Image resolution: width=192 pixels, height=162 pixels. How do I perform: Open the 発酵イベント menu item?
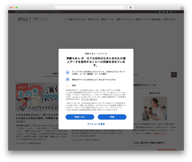click(107, 20)
